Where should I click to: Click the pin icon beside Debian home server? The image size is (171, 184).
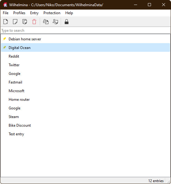pyautogui.click(x=4, y=39)
